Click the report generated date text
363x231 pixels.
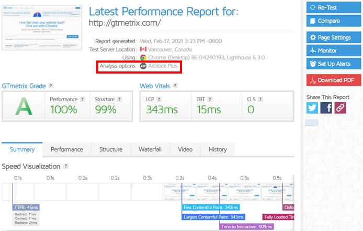[181, 41]
